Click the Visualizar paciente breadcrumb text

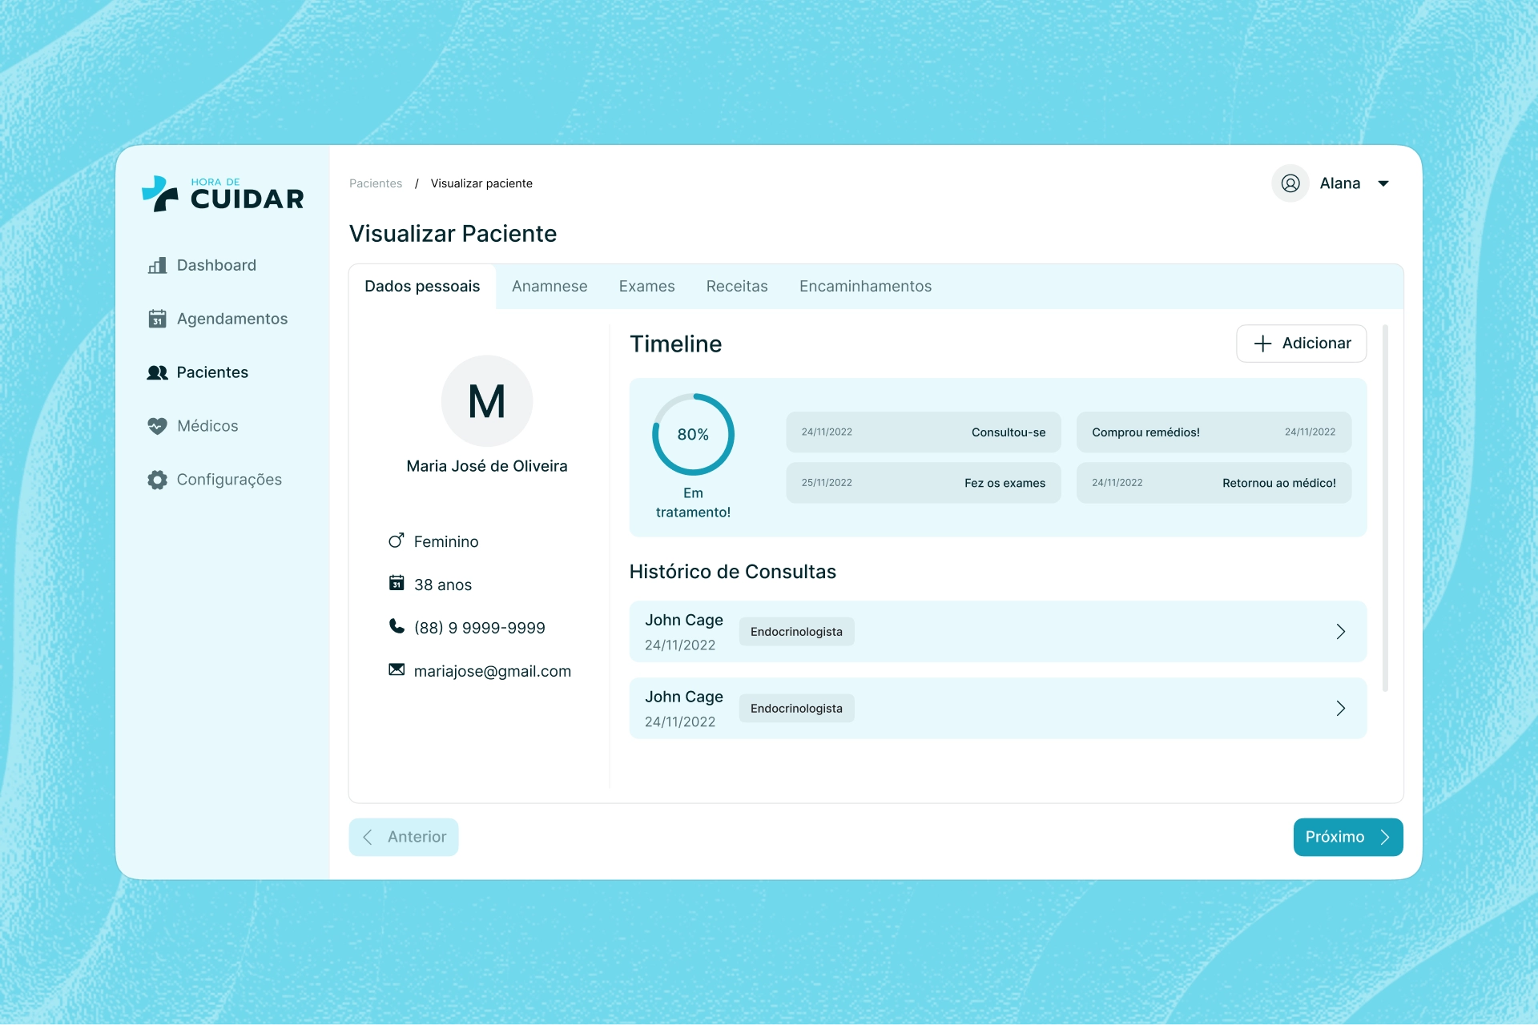click(x=481, y=183)
